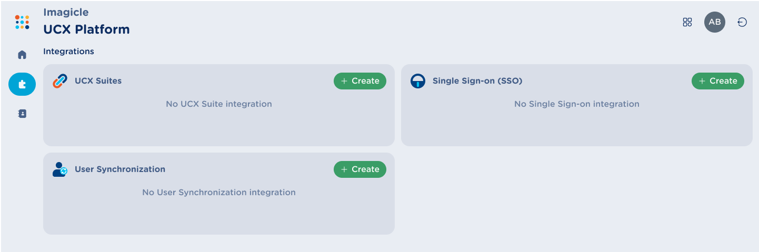Viewport: 759px width, 252px height.
Task: Click the logout icon in header
Action: (x=742, y=22)
